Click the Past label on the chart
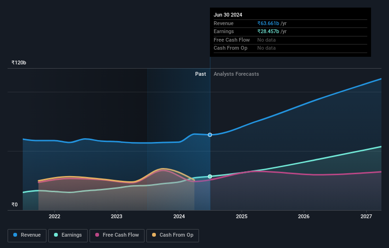The width and height of the screenshot is (389, 248). coord(200,74)
